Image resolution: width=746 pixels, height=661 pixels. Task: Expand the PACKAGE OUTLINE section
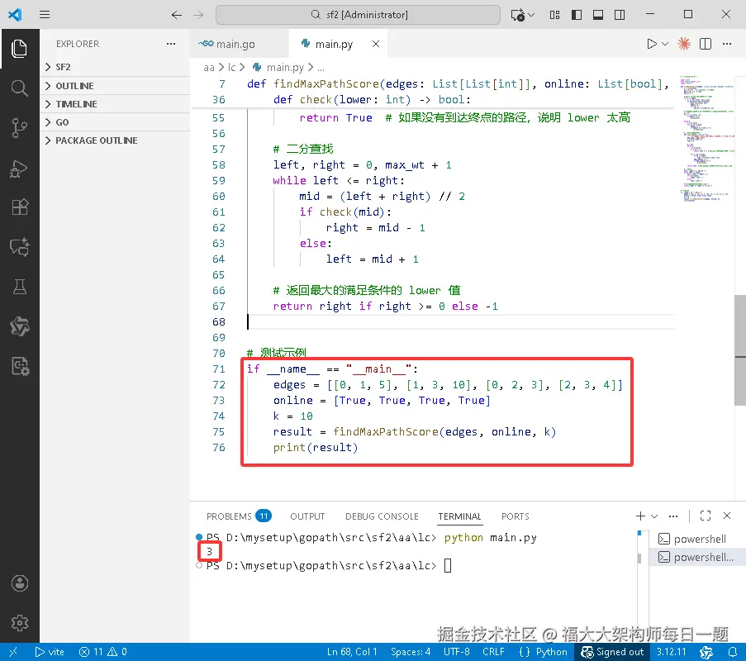tap(115, 140)
